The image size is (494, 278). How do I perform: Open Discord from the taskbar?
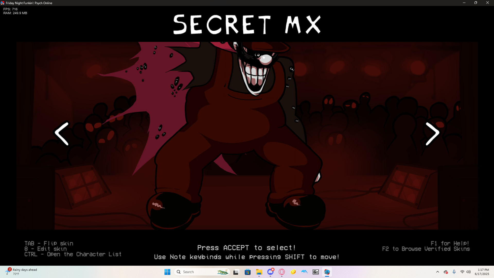click(x=270, y=272)
